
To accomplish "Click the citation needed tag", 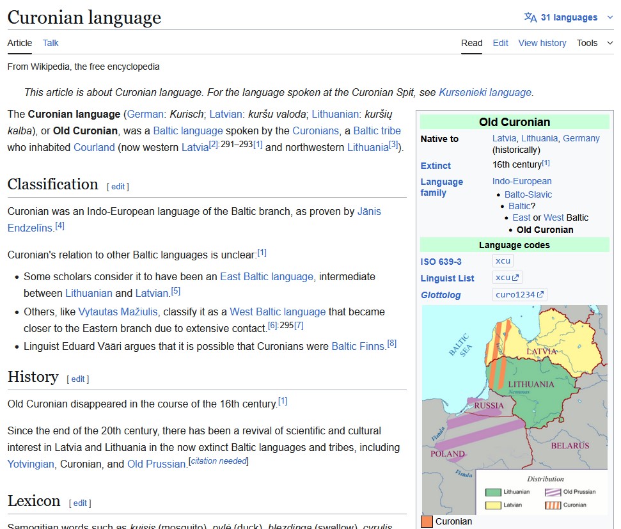I will click(x=219, y=461).
